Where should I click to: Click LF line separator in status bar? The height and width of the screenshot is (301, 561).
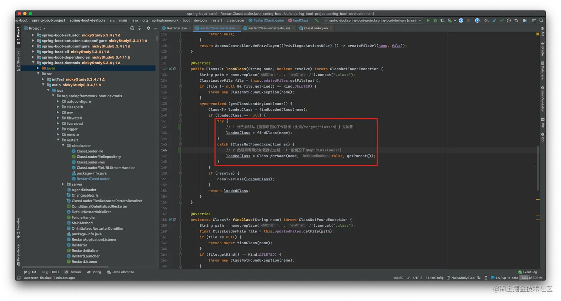point(408,278)
